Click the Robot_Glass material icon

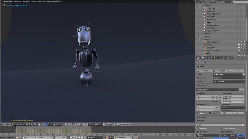tap(204, 28)
